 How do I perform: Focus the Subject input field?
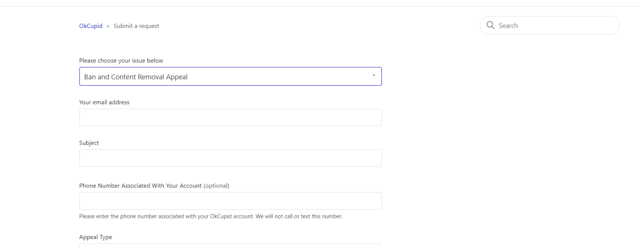coord(230,158)
